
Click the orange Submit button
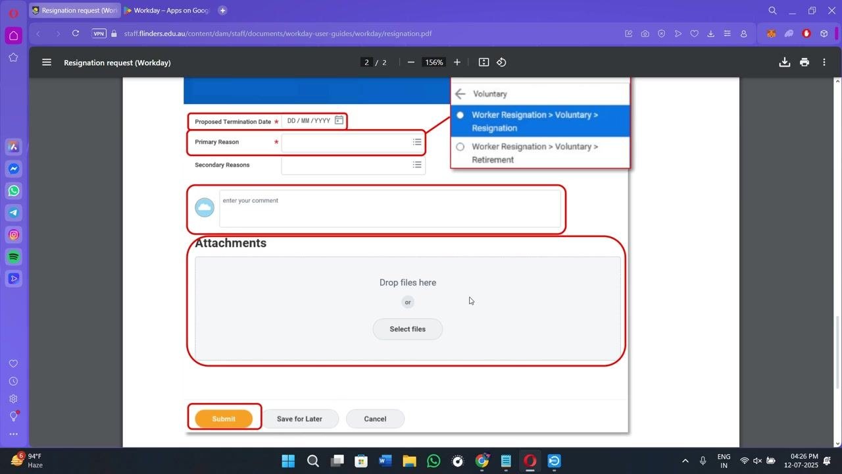point(224,419)
